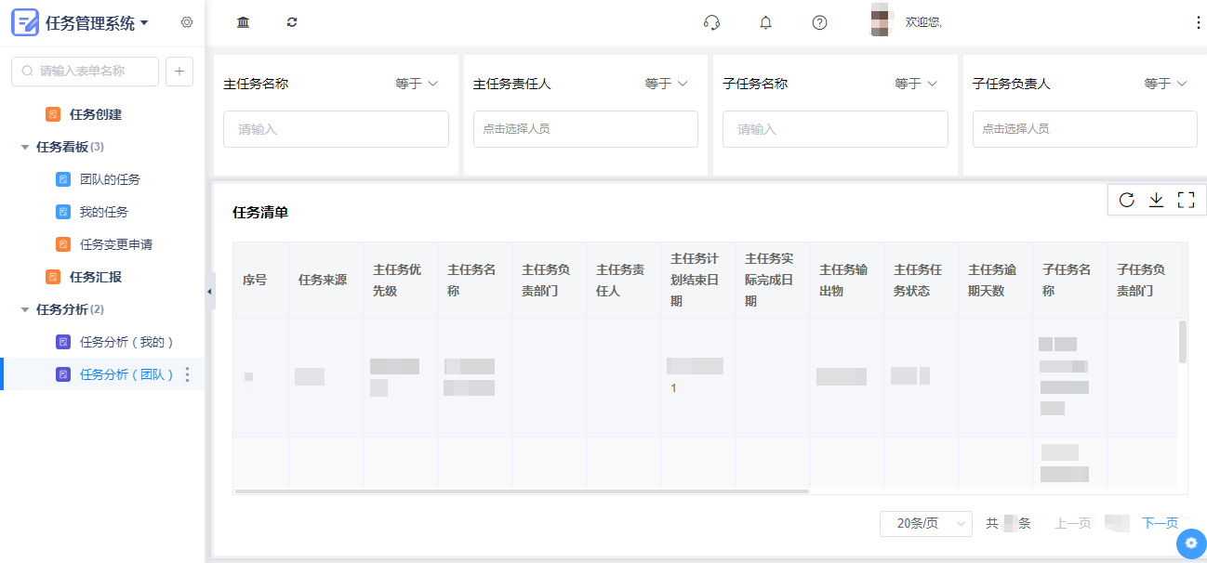The width and height of the screenshot is (1207, 563).
Task: Click the 主任务任务状态 column header
Action: click(921, 280)
